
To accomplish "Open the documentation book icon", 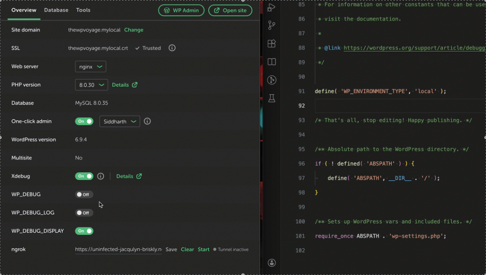I will point(271,62).
